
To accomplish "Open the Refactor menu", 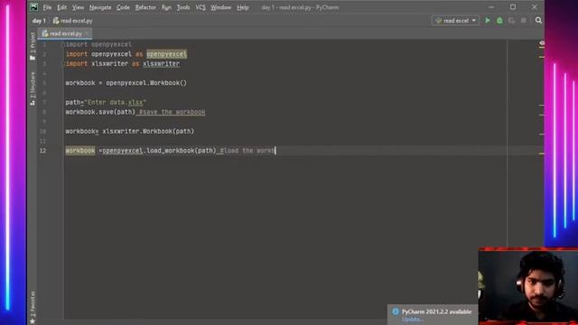I will (x=145, y=7).
